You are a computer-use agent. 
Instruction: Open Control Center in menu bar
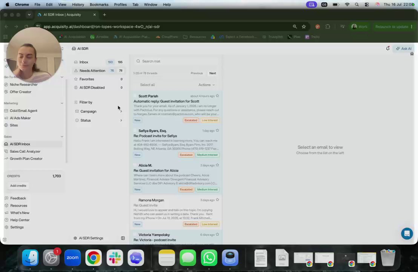[x=367, y=5]
